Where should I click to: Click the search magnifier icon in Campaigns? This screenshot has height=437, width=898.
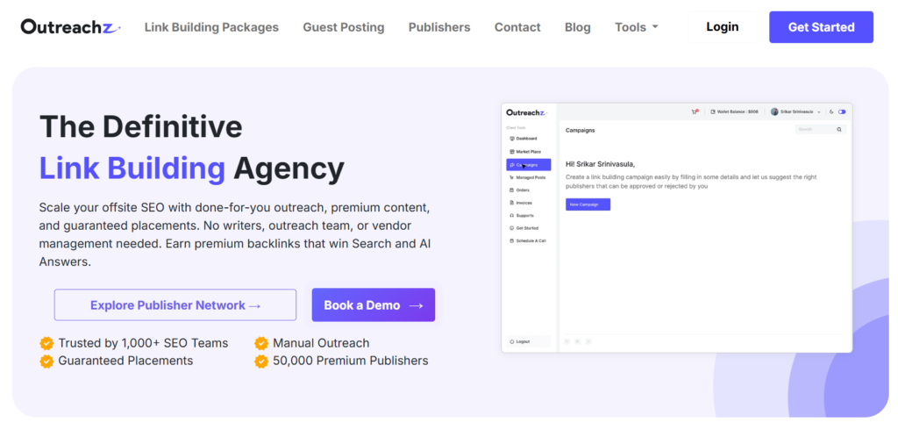(839, 130)
